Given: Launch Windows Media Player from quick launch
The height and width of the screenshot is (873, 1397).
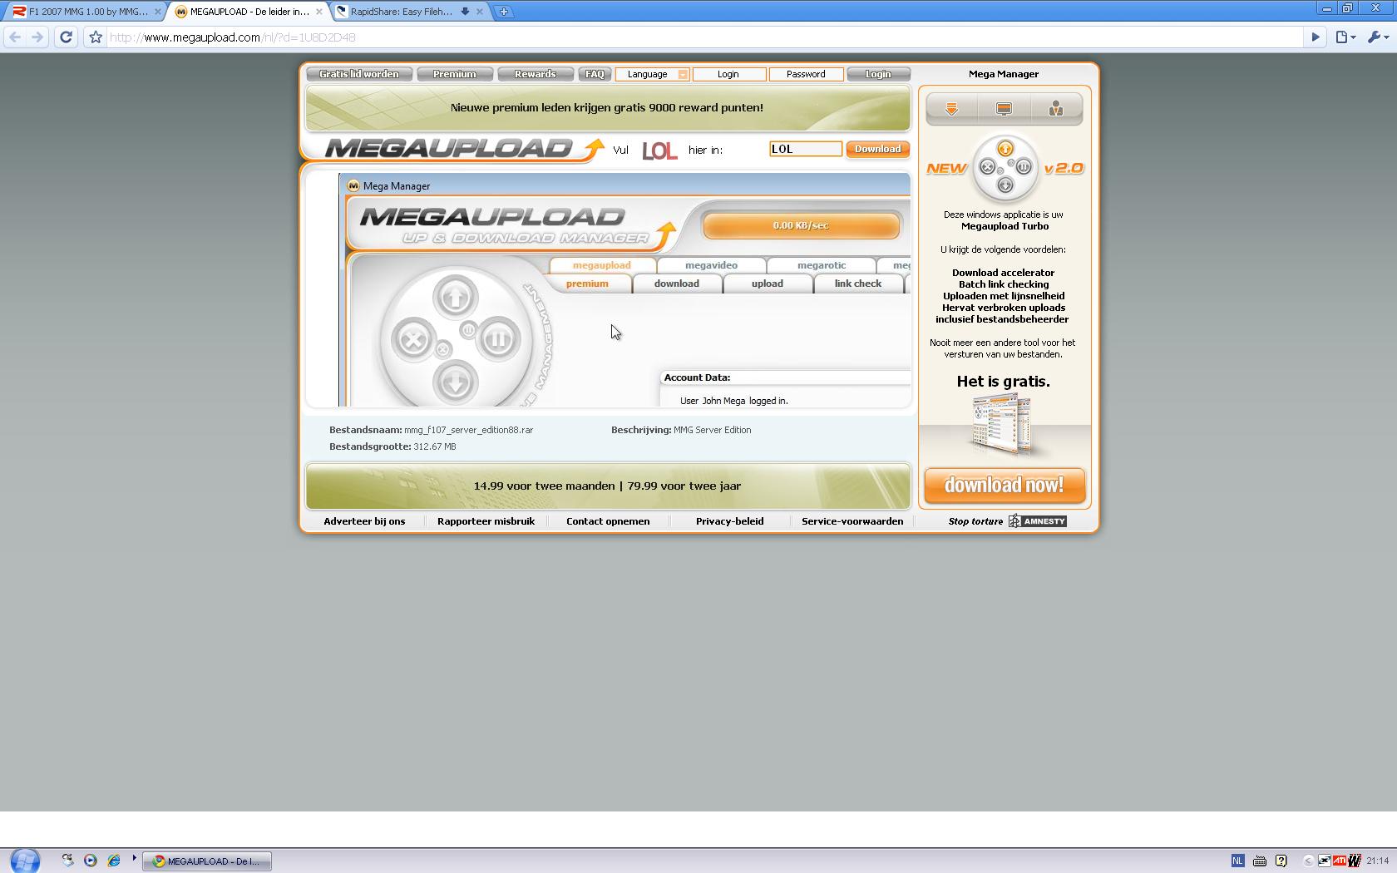Looking at the screenshot, I should pos(91,861).
